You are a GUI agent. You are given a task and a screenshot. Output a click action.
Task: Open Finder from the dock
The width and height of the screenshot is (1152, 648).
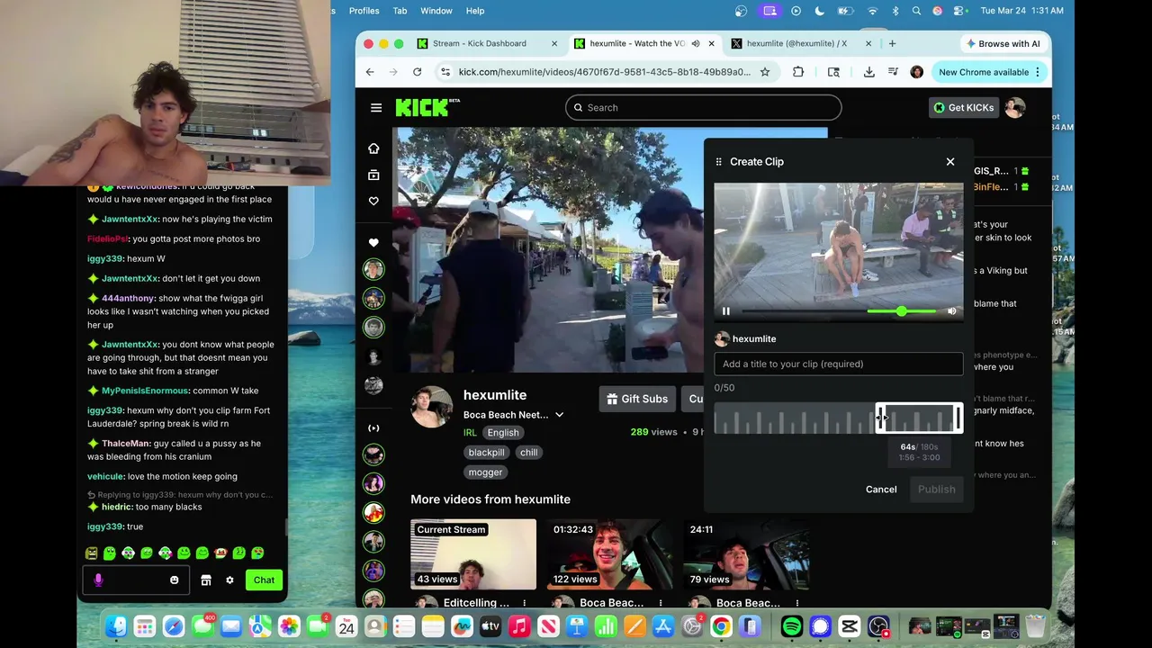[115, 626]
